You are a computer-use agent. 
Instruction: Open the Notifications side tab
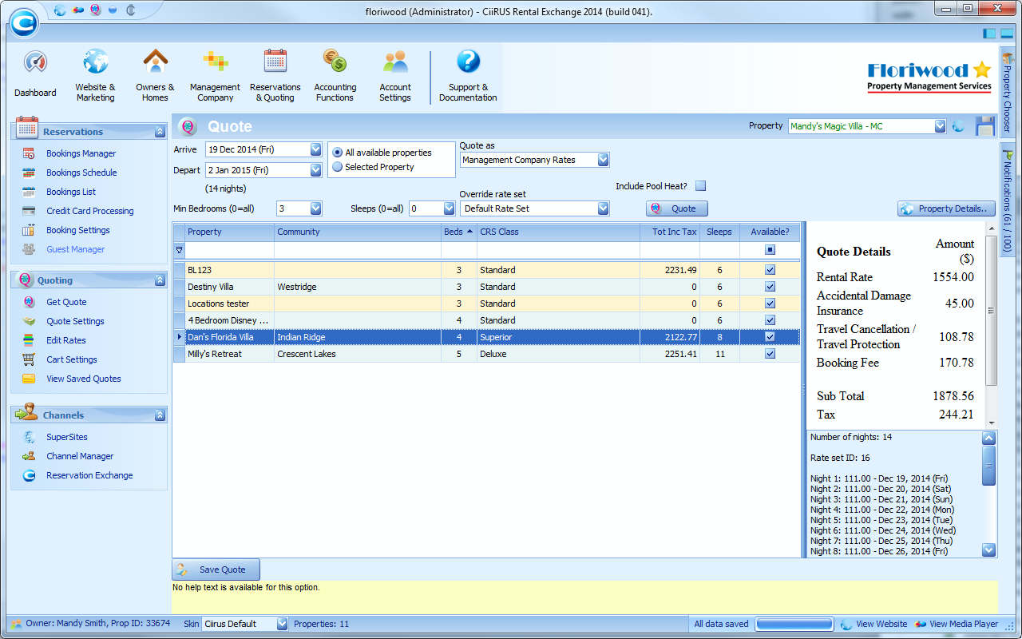1006,200
